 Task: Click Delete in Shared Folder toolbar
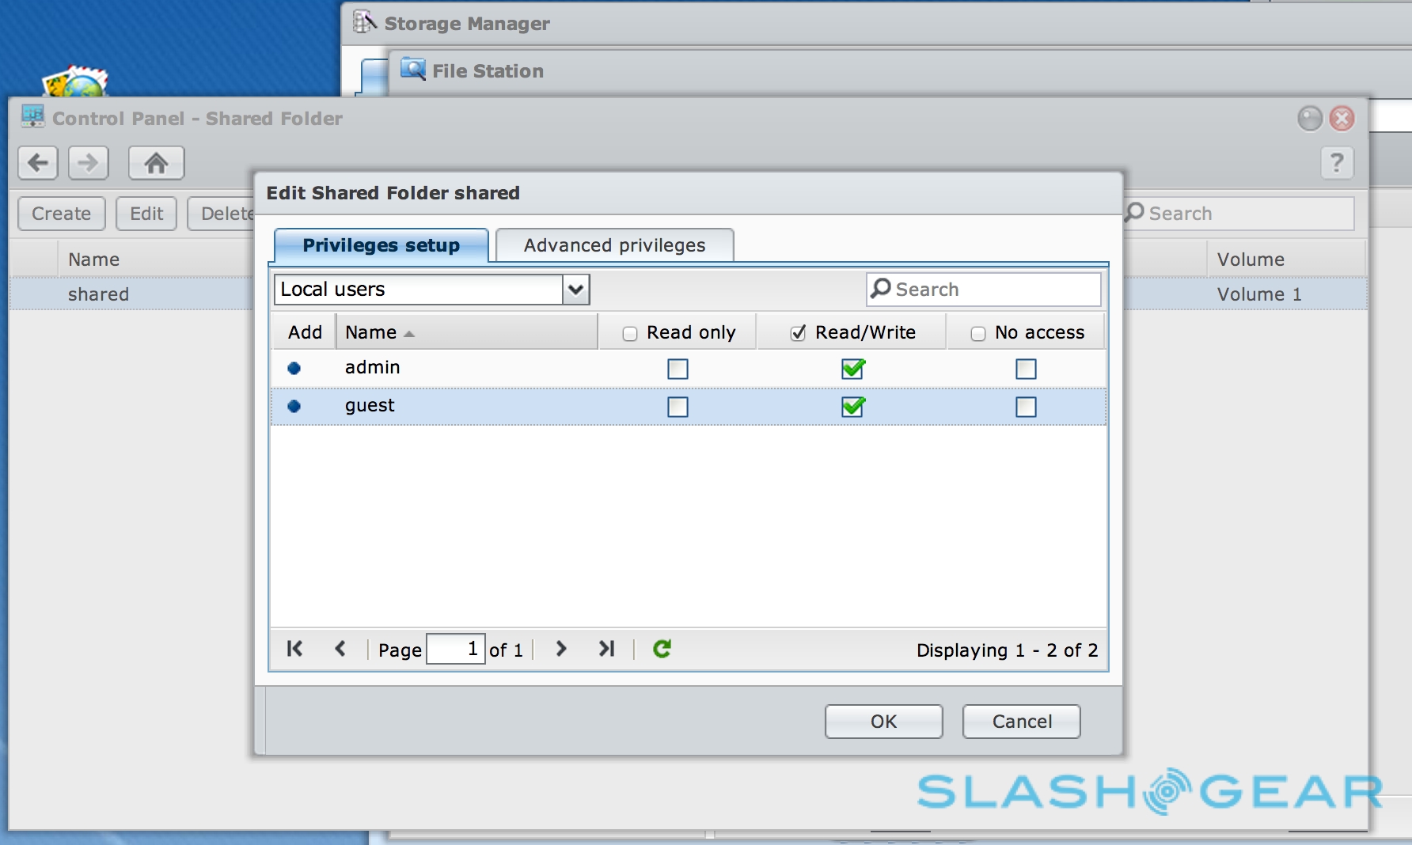click(x=222, y=214)
